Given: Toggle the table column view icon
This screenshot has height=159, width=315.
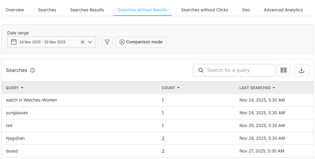Looking at the screenshot, I should click(284, 70).
